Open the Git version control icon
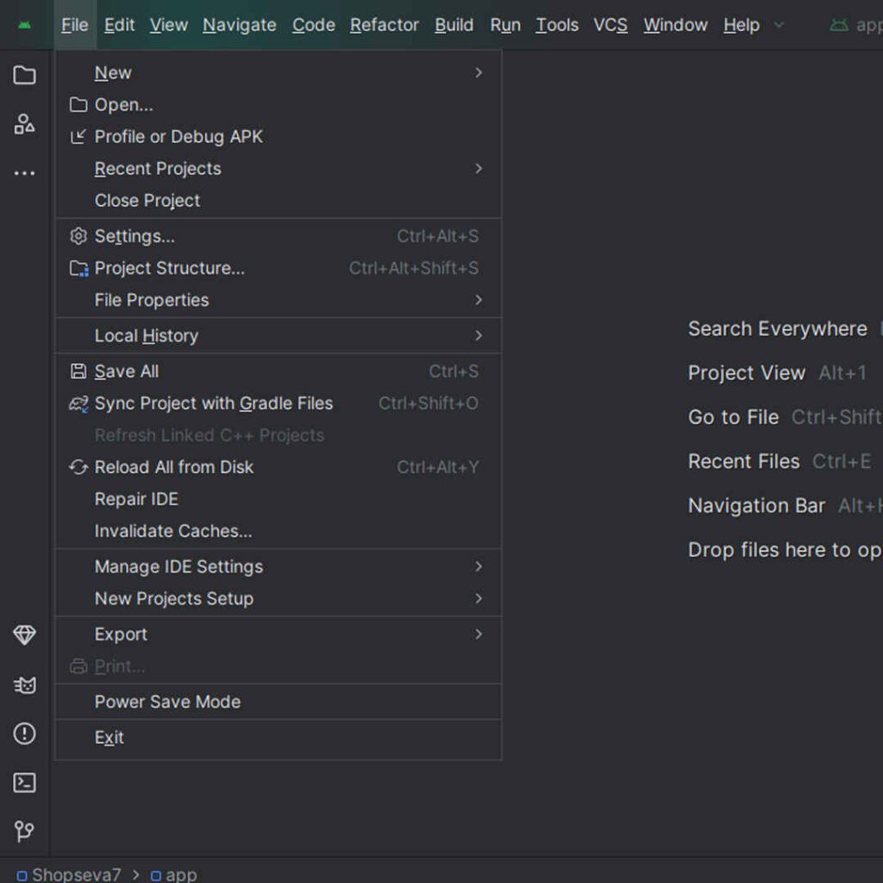The width and height of the screenshot is (883, 883). (x=24, y=831)
